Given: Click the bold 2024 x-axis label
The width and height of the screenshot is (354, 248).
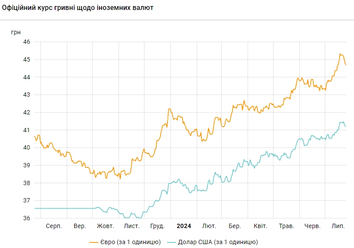Looking at the screenshot, I should [x=184, y=226].
